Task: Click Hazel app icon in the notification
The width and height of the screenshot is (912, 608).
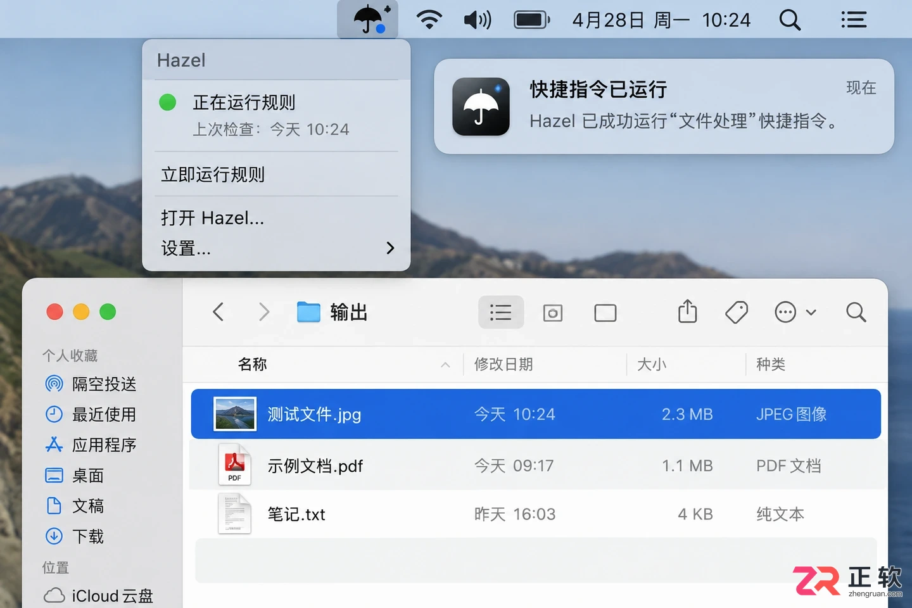Action: pos(481,106)
